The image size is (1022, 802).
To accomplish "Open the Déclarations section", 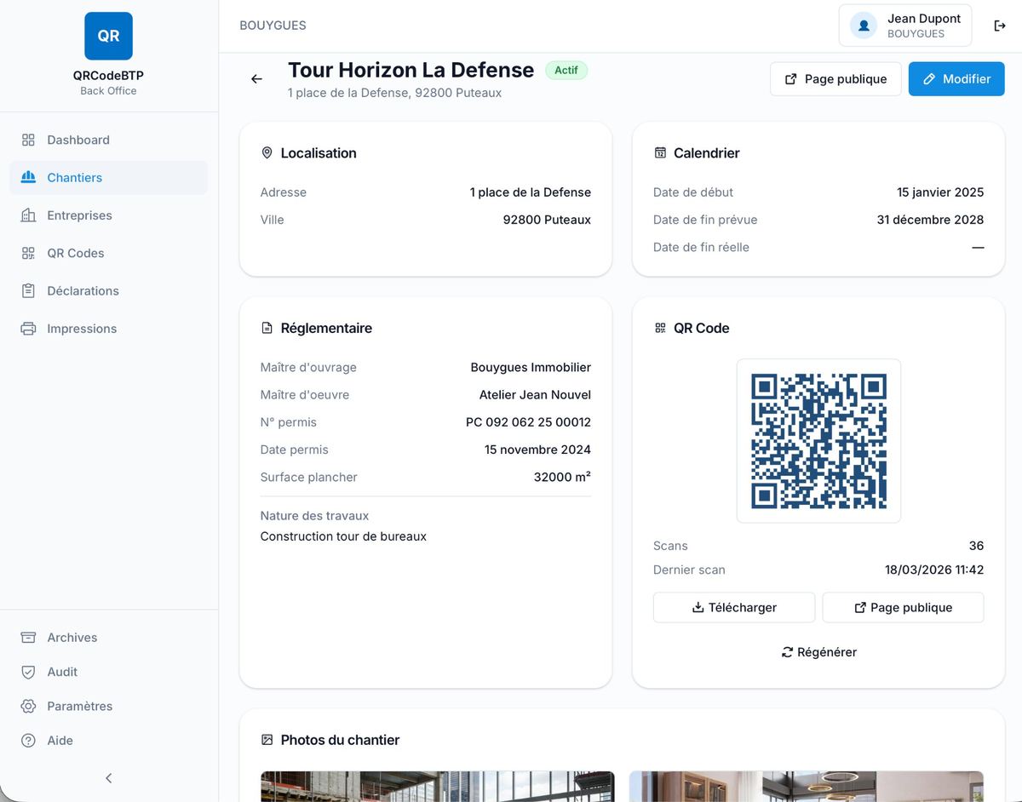I will [x=83, y=290].
